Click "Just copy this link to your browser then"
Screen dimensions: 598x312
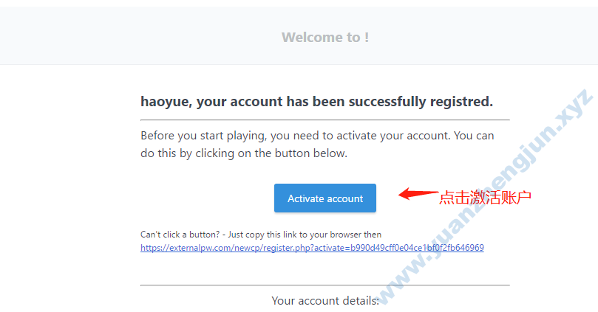[305, 235]
